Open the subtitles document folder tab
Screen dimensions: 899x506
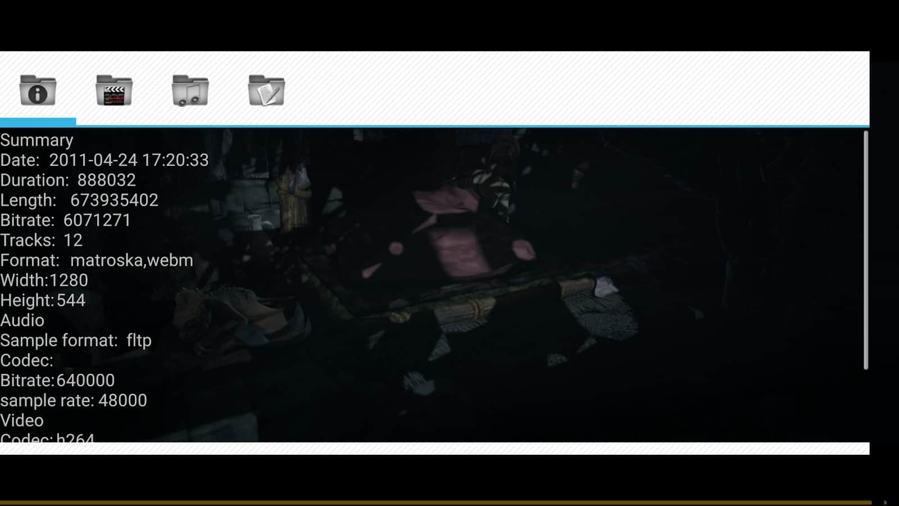pos(266,90)
